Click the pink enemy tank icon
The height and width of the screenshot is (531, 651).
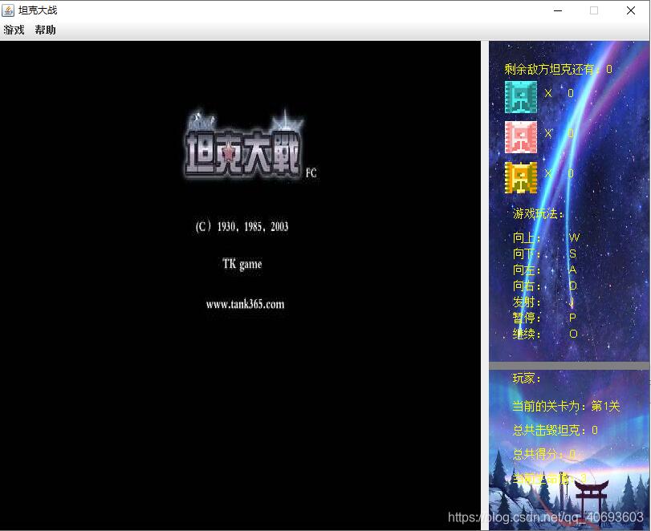[520, 136]
